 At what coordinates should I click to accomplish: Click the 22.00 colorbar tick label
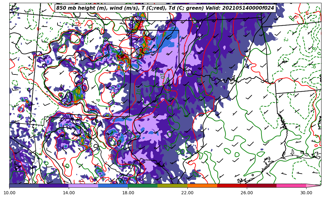coord(187,193)
